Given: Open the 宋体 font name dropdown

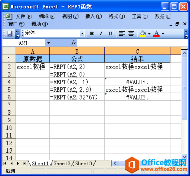Looking at the screenshot, I should coord(82,34).
